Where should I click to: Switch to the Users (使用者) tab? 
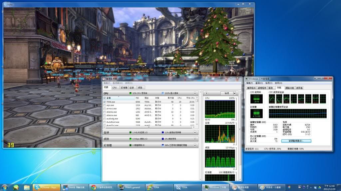[299, 88]
